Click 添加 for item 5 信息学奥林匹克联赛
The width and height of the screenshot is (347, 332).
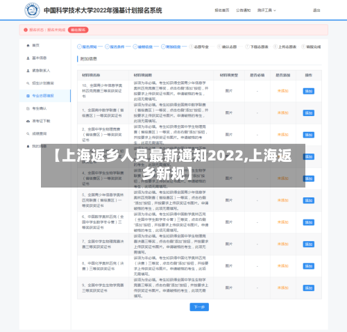pyautogui.click(x=309, y=201)
